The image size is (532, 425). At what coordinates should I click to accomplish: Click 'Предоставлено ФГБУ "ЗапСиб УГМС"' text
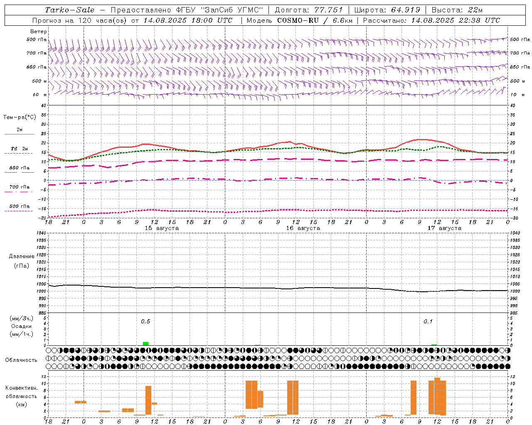[x=187, y=10]
